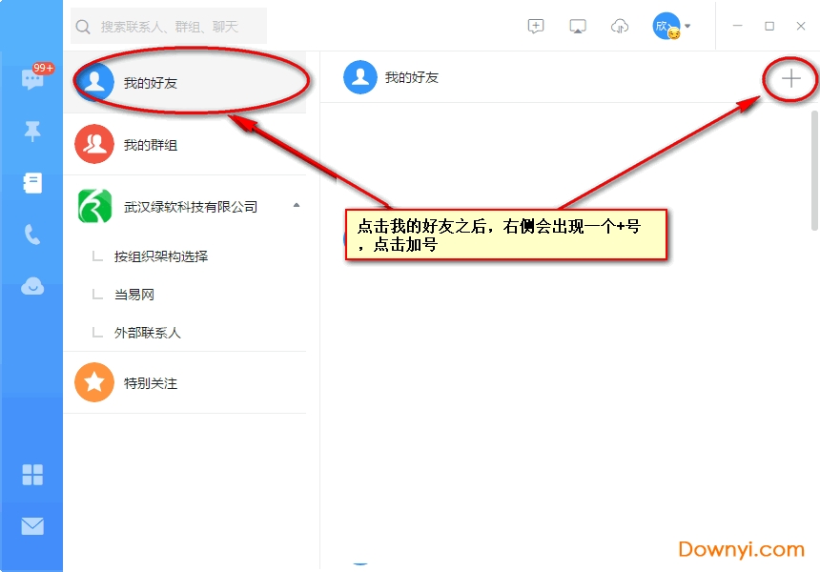Select 我的群组 in the contact list
Viewport: 820px width, 572px height.
(151, 145)
